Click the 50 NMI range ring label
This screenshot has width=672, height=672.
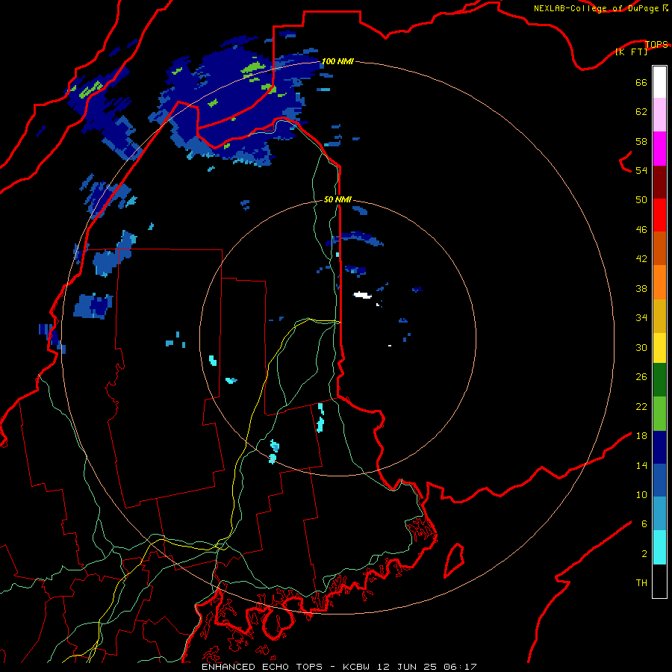click(337, 199)
